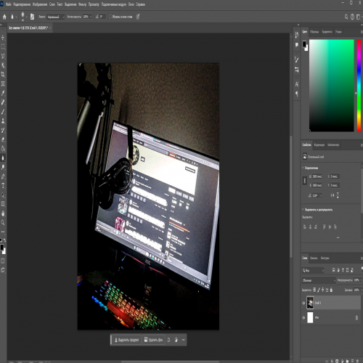Select the Zoom magnifier tool

[3, 223]
